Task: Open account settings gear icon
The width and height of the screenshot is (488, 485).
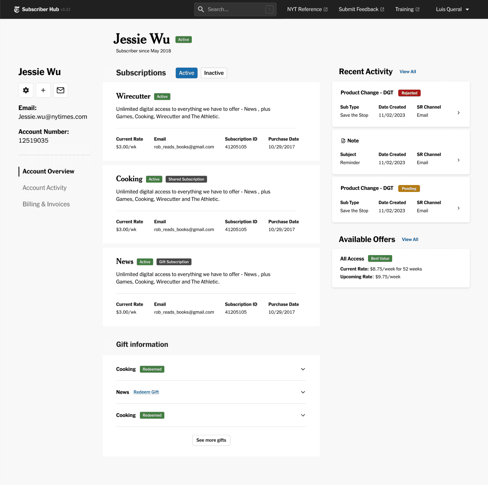Action: point(26,90)
